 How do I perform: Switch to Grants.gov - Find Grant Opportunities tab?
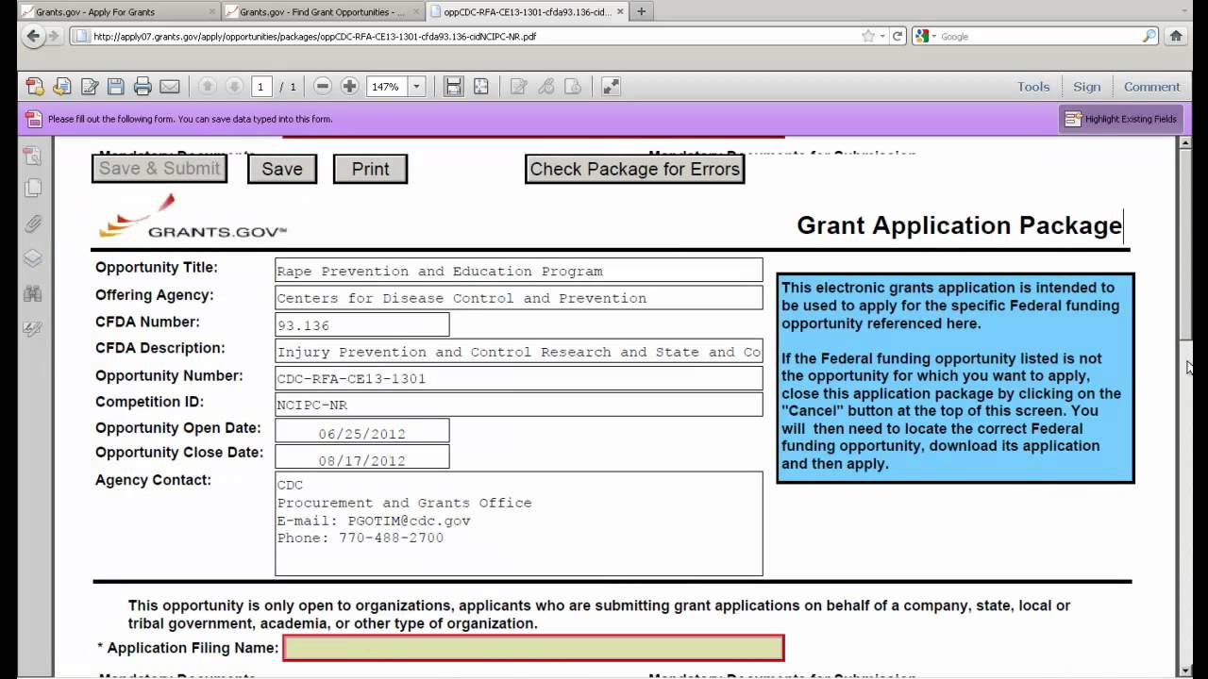[x=322, y=12]
